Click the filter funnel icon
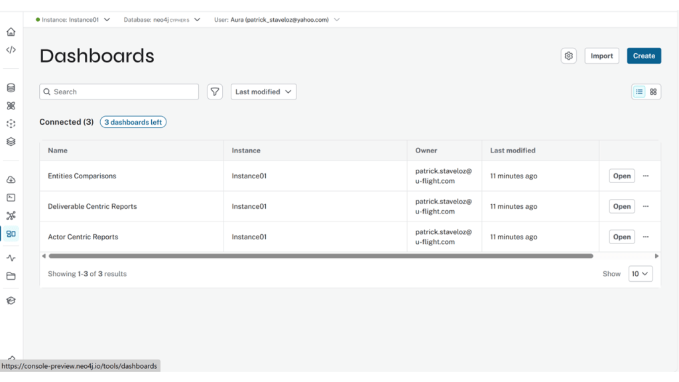 click(x=215, y=92)
